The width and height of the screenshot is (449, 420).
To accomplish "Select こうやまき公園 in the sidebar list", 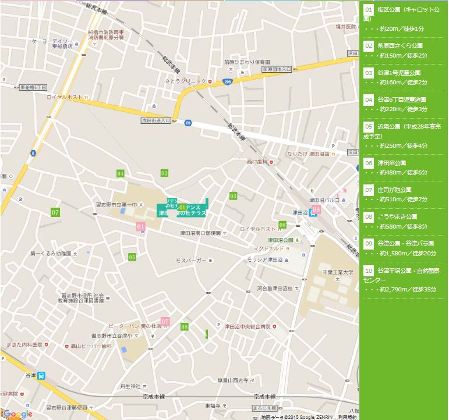I will (397, 216).
